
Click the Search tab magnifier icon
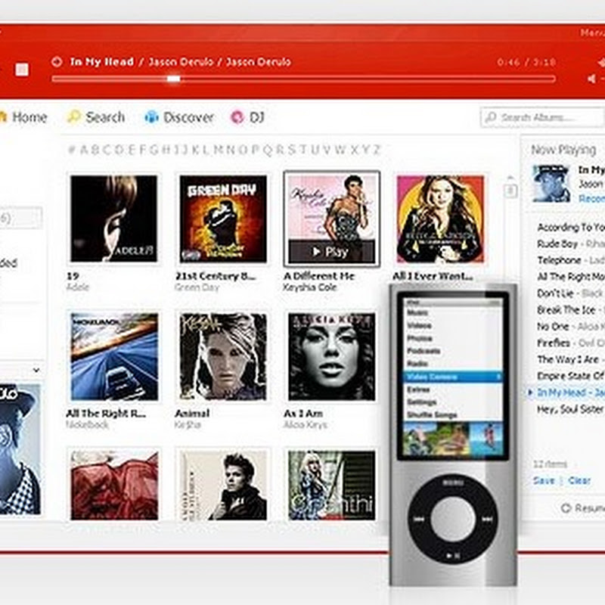pos(73,116)
